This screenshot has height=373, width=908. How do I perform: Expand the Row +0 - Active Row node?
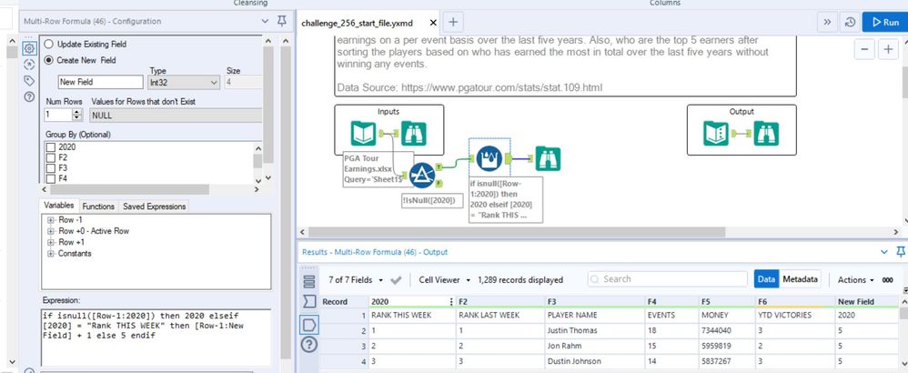pyautogui.click(x=51, y=231)
